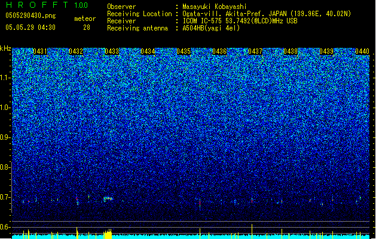
Task: Click receiver text ICOM IC-575 53.7492 MHz USB
Action: coord(240,21)
